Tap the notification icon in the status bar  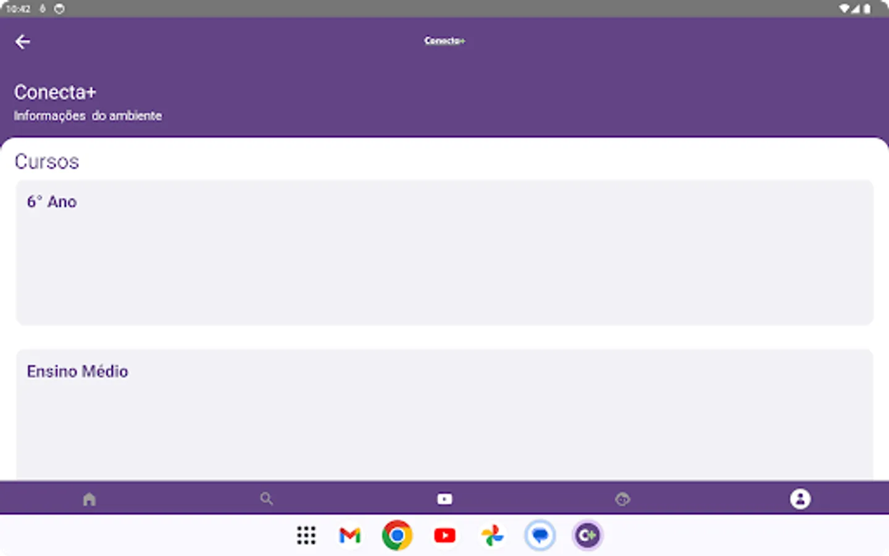59,9
